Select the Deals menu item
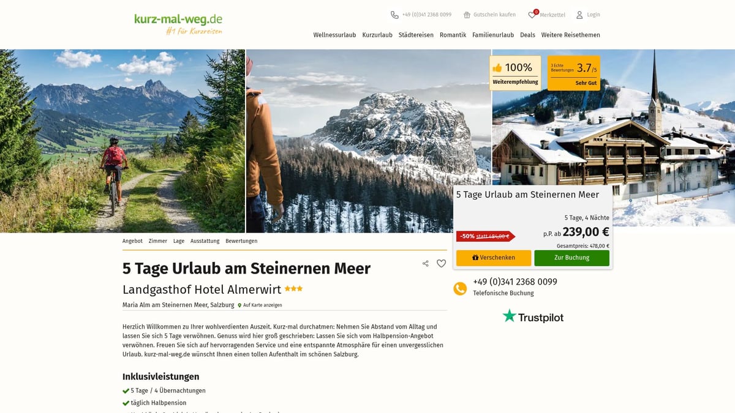The height and width of the screenshot is (413, 735). [x=527, y=35]
